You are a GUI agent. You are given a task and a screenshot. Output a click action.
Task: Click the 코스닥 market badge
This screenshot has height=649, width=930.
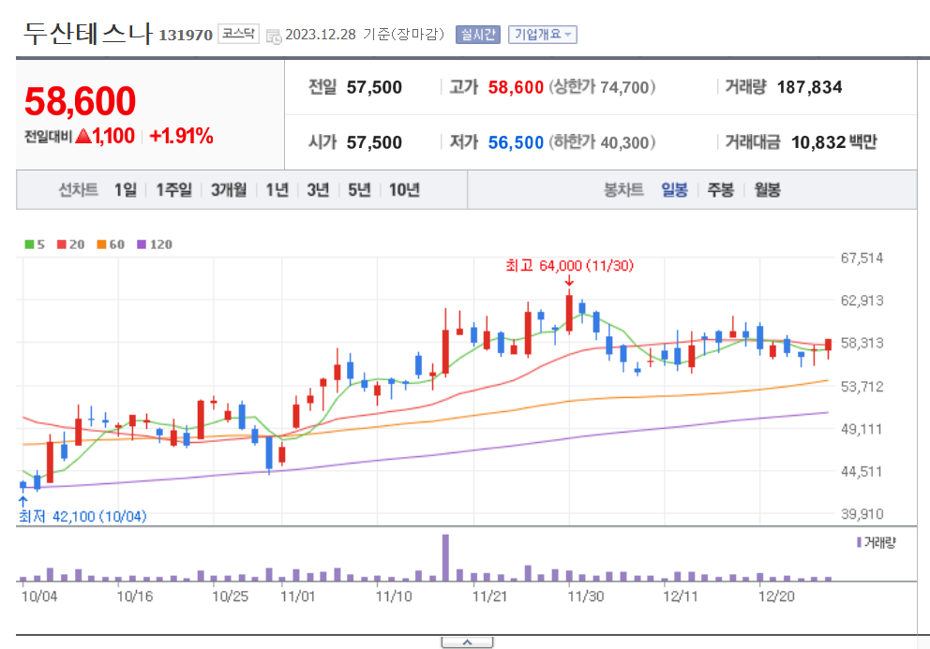[x=238, y=34]
